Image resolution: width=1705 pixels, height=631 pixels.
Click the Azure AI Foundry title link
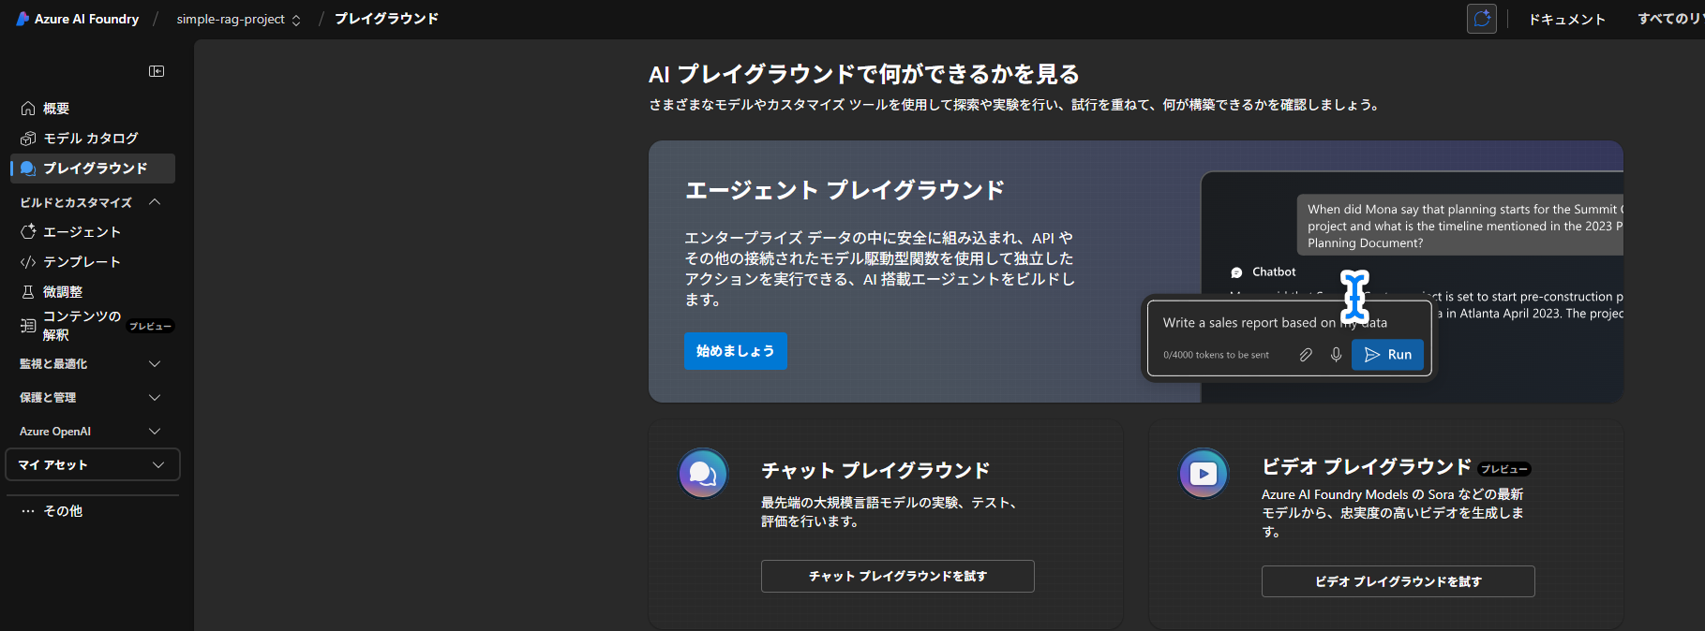(87, 19)
